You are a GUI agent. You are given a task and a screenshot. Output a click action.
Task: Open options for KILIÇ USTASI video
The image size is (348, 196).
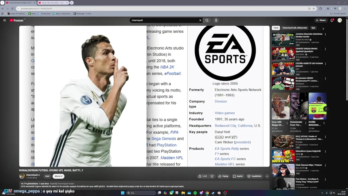pos(325,137)
